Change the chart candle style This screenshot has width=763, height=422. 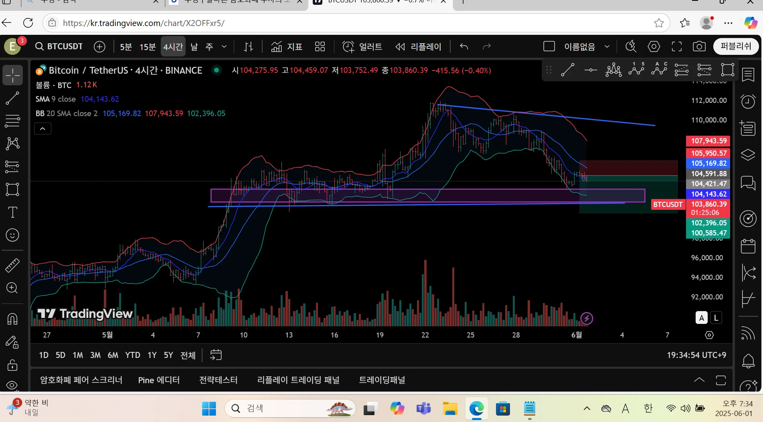(x=249, y=46)
